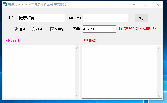Click the 本地数据 scrollbar up arrow
This screenshot has width=167, height=103.
point(77,48)
